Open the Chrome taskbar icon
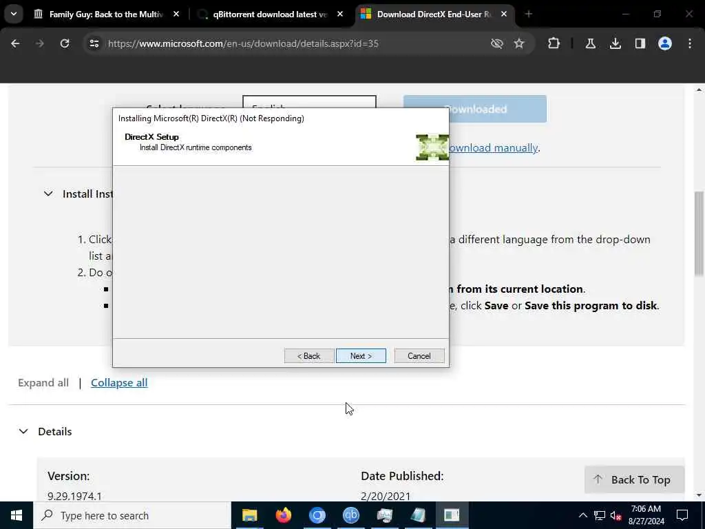This screenshot has height=529, width=705. click(x=317, y=515)
